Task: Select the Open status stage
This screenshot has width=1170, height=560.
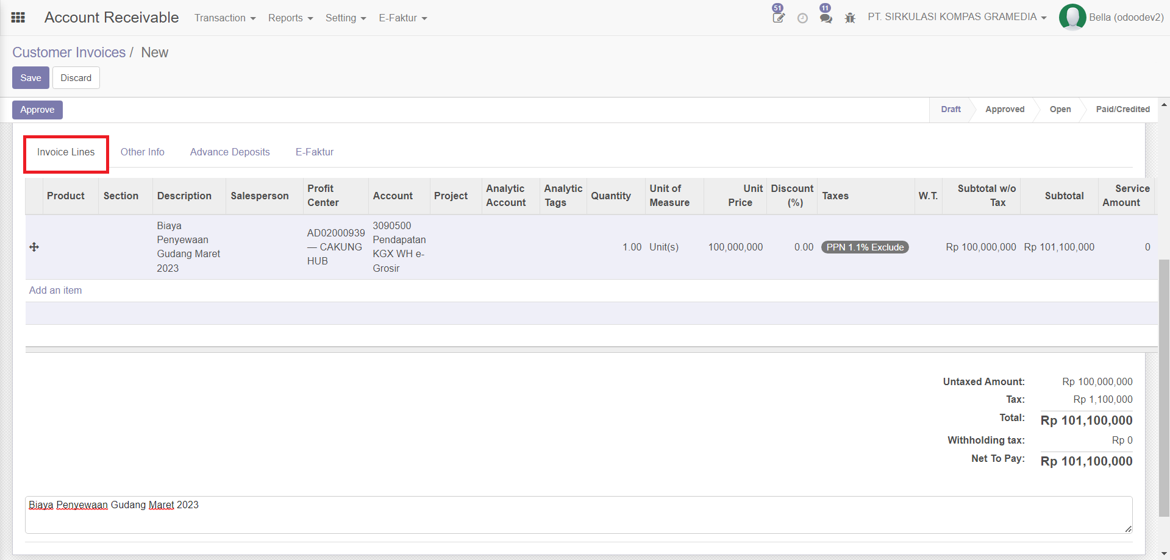Action: tap(1060, 109)
